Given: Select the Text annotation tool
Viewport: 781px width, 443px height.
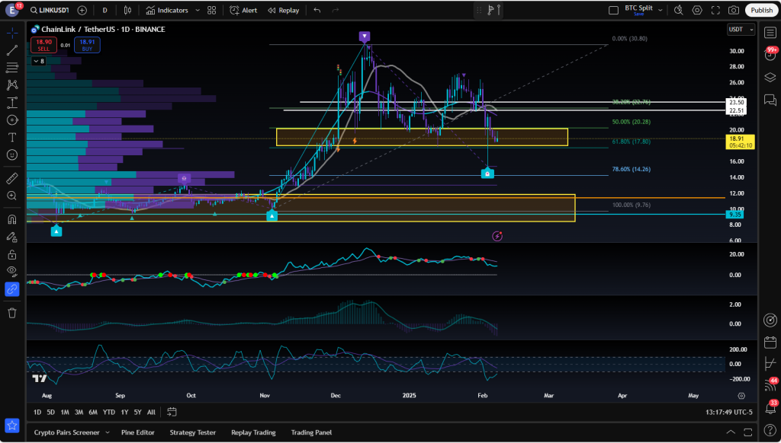Looking at the screenshot, I should [x=12, y=138].
